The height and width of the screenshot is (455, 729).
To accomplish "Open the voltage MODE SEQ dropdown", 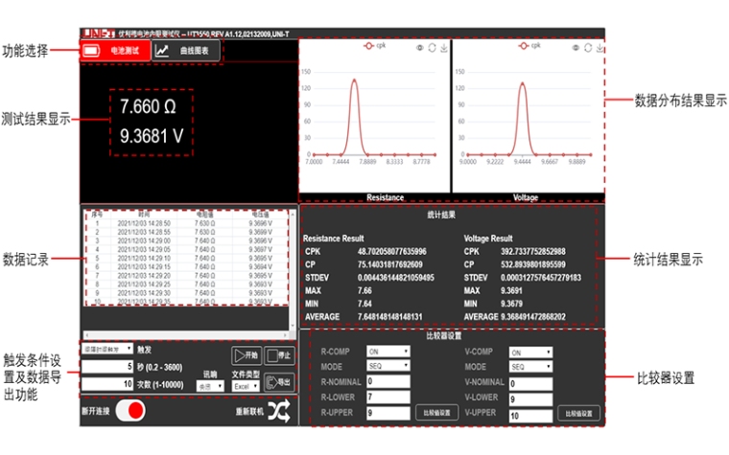I will [x=531, y=367].
